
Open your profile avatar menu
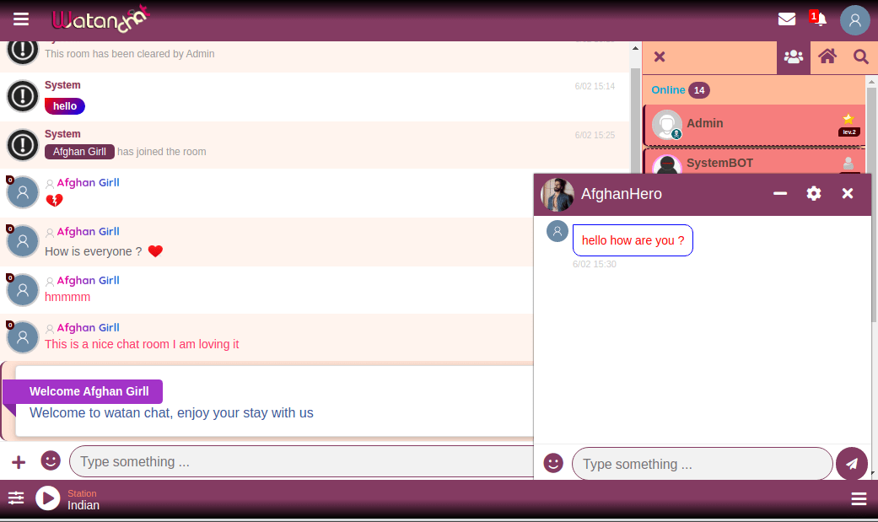point(854,20)
